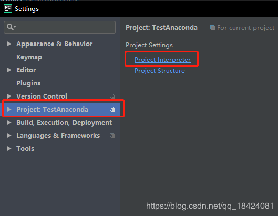Click the icon before For current project
The image size is (278, 216).
click(x=212, y=28)
